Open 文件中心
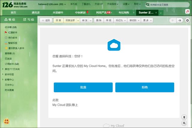The image size is (192, 128). tap(9, 85)
